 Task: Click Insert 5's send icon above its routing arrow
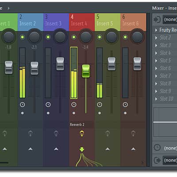pos(108,134)
